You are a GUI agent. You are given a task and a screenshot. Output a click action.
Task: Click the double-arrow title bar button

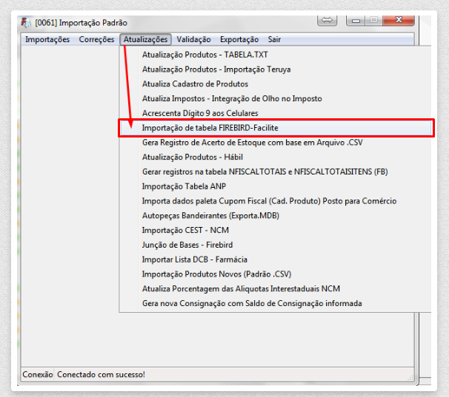tap(327, 20)
